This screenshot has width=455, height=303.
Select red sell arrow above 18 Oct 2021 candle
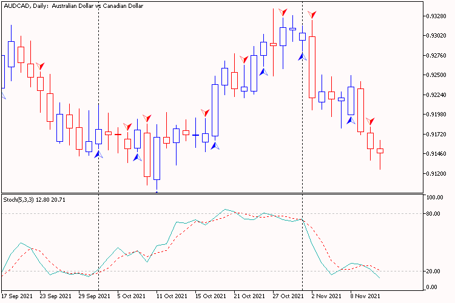(x=205, y=113)
